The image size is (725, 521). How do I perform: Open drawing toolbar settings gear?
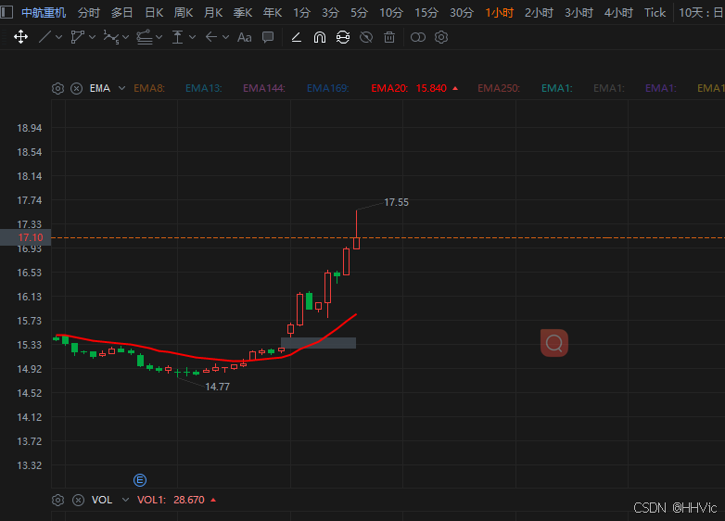(441, 37)
